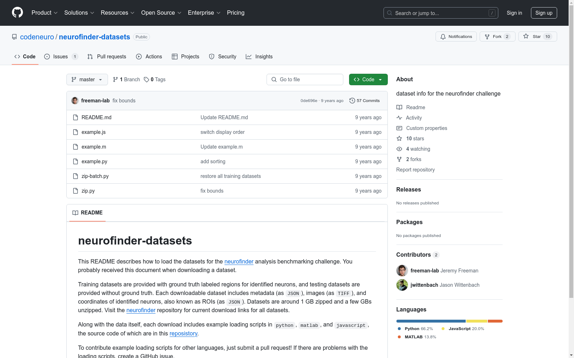Open README.md file

[x=97, y=117]
